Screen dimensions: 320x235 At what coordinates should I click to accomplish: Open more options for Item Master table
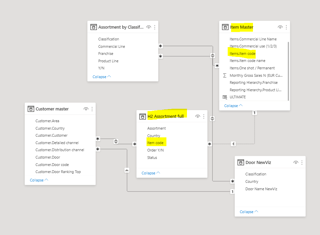pyautogui.click(x=286, y=27)
